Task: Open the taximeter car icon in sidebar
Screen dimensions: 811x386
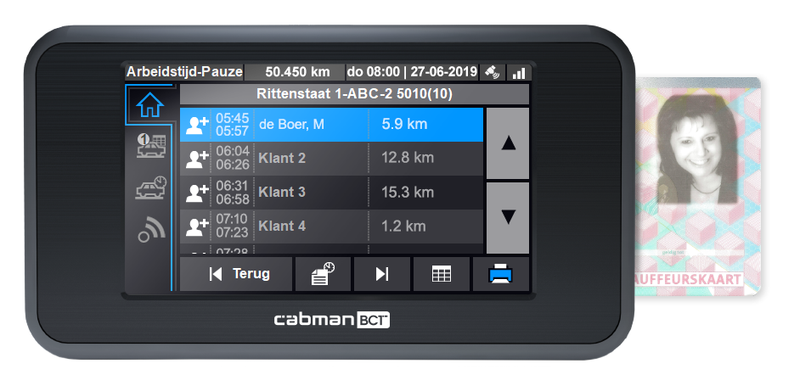Action: tap(150, 146)
